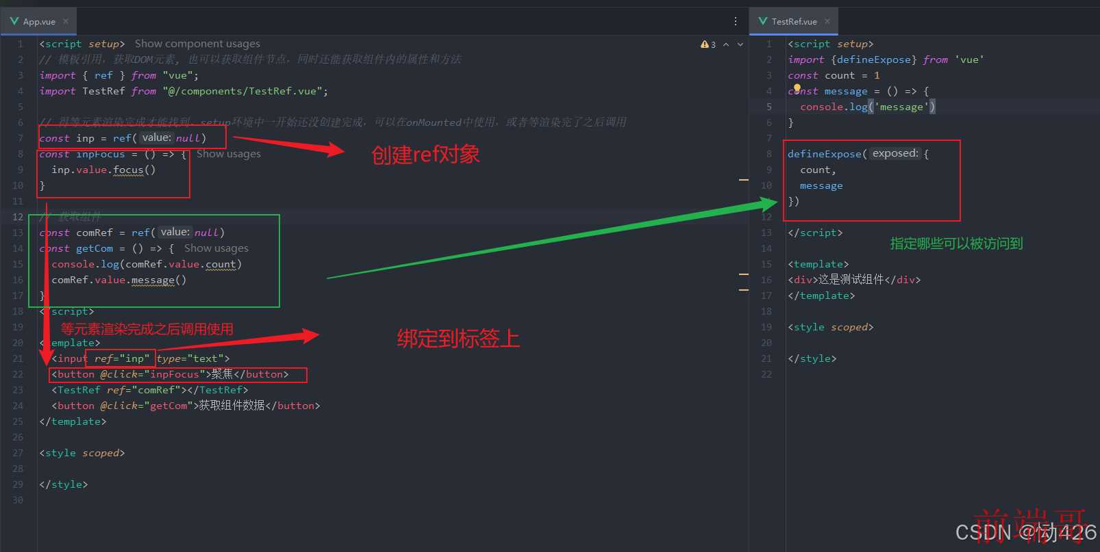The height and width of the screenshot is (552, 1100).
Task: Click line number 12 in App.vue gutter
Action: (x=18, y=217)
